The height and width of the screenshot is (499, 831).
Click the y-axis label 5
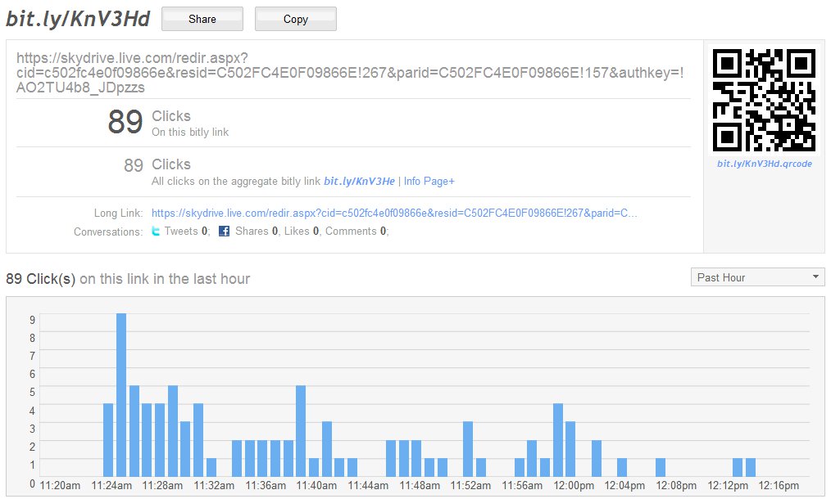(x=32, y=392)
